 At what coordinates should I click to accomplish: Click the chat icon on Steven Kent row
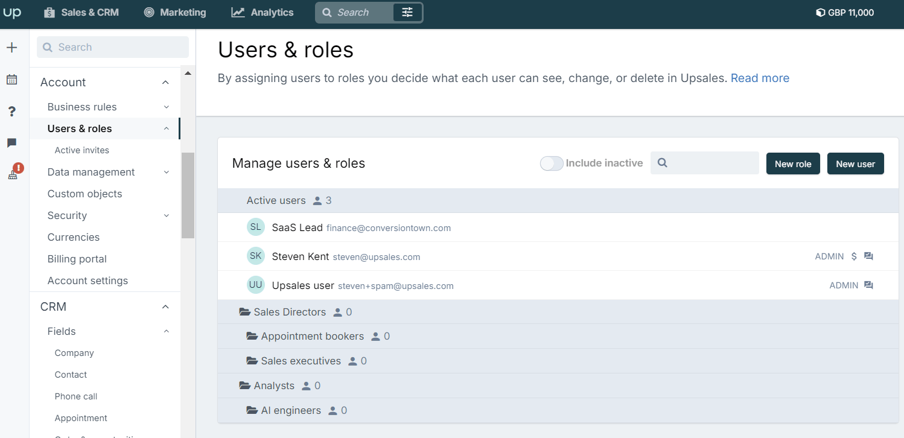tap(868, 256)
